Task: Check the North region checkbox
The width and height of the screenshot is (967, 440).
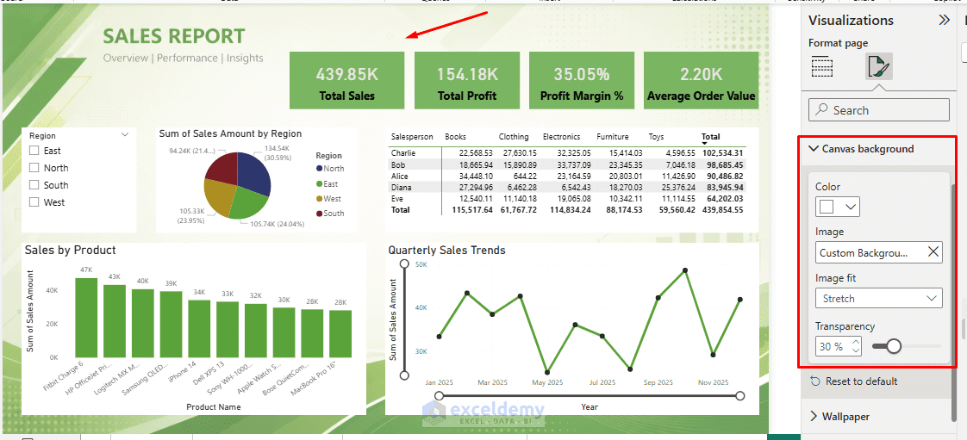Action: (x=34, y=168)
